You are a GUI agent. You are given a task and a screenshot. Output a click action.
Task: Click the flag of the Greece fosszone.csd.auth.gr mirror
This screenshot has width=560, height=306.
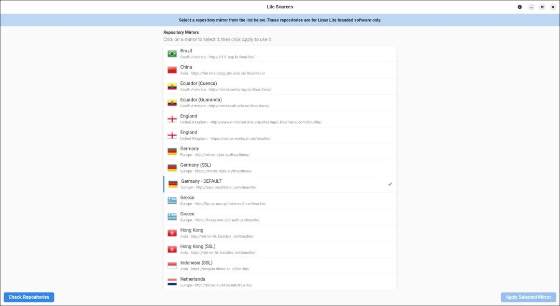point(172,217)
